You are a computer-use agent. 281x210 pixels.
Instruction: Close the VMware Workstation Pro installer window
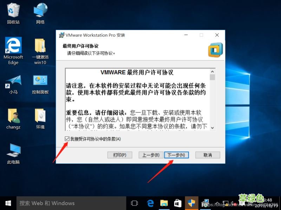tap(217, 35)
